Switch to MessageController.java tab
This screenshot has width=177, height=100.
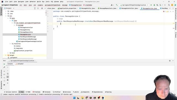tap(129, 8)
